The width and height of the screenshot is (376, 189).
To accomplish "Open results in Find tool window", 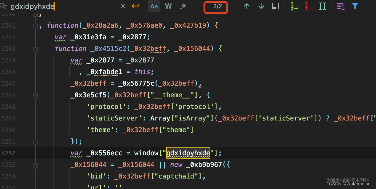I will click(x=276, y=6).
